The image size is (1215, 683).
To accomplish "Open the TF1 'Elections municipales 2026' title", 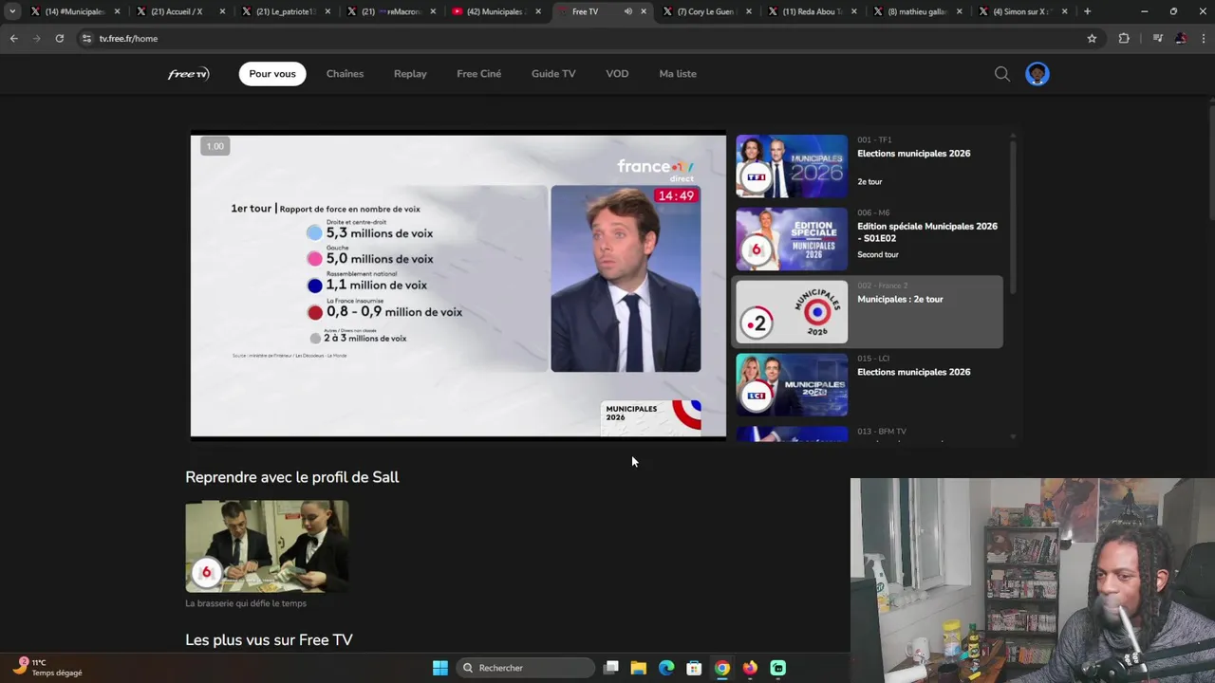I will click(x=913, y=154).
